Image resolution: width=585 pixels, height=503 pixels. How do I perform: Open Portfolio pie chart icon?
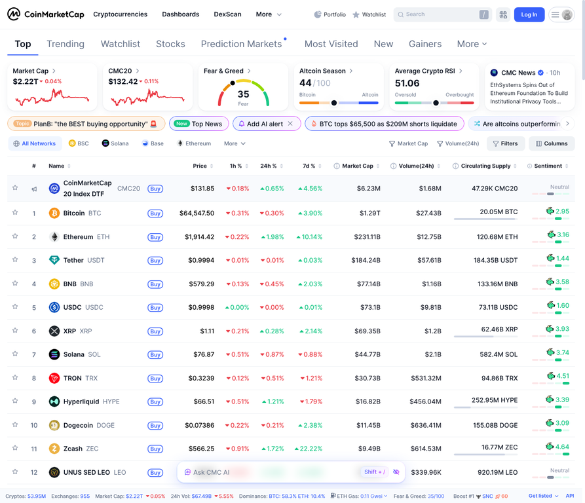click(318, 14)
